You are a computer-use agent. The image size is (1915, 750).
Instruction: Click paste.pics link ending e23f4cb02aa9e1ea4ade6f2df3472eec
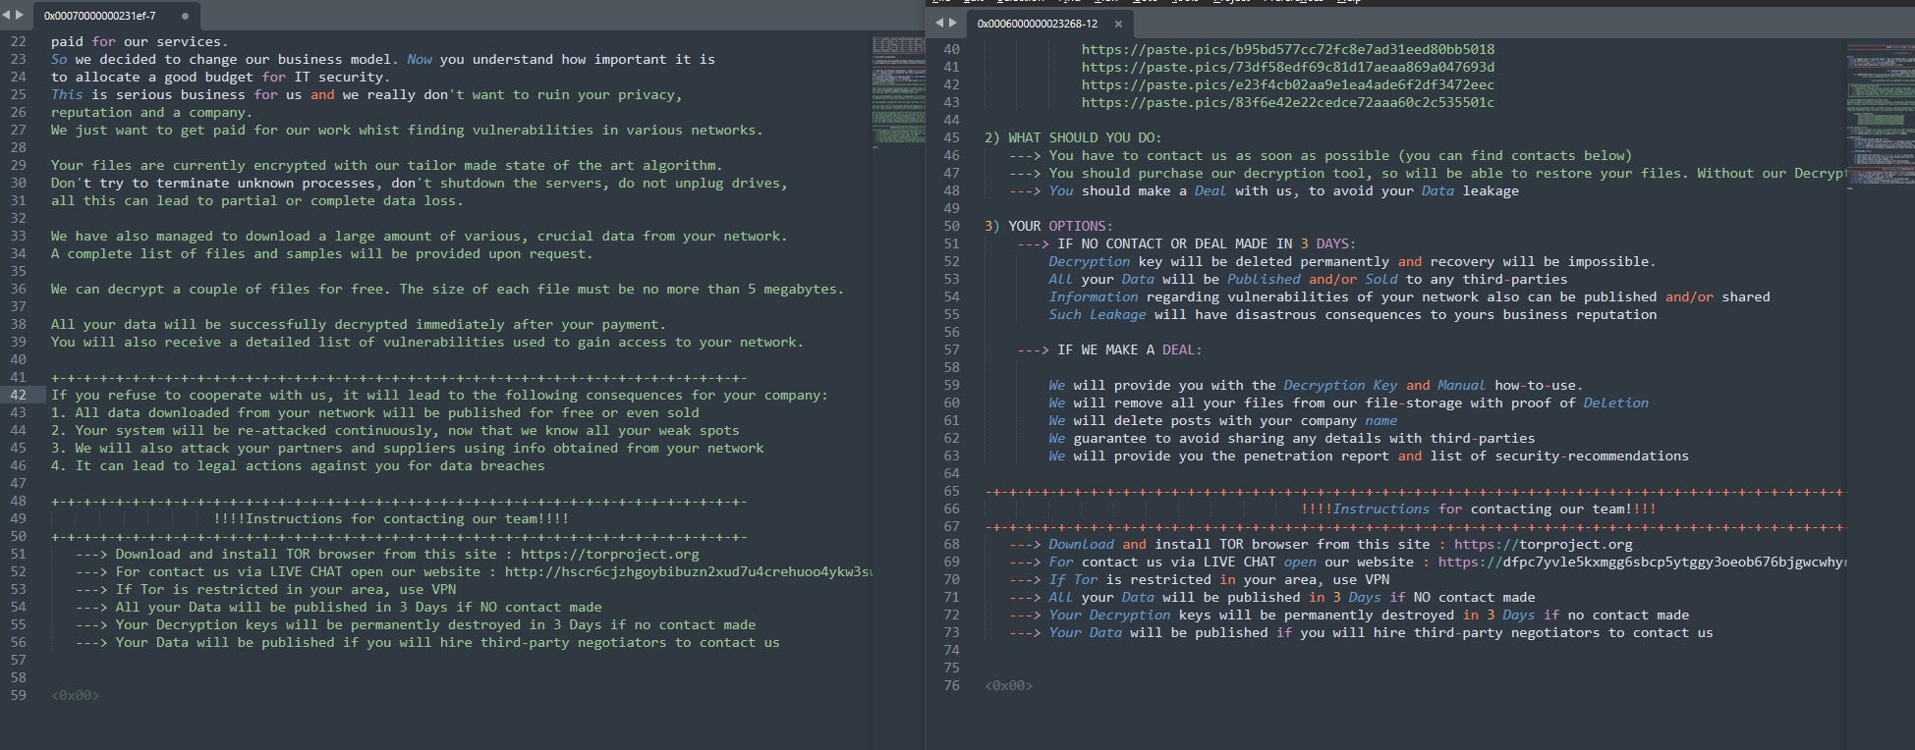pos(1288,85)
